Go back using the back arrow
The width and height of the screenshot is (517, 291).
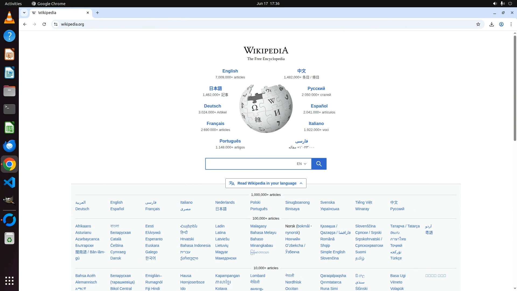point(25,24)
